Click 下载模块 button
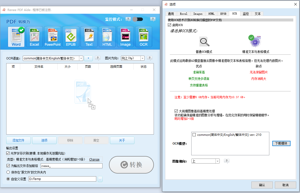Viewport: 300px width, 193px height. tap(281, 144)
